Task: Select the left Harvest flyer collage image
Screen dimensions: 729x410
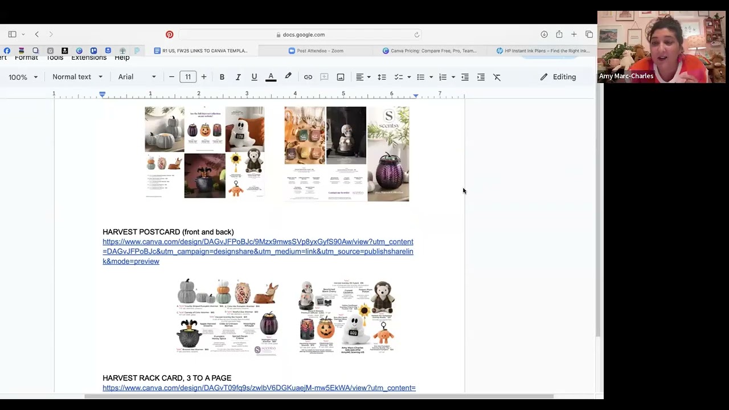Action: pos(204,153)
